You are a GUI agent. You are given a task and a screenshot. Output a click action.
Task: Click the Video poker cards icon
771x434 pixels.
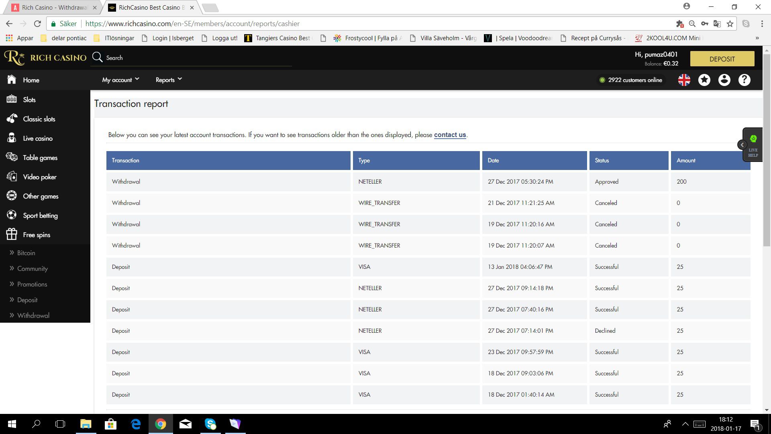12,176
